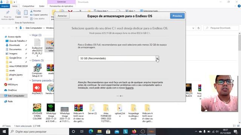
Task: Select Artes FORNECEDORES-2020 folder icon
Action: coord(106,108)
